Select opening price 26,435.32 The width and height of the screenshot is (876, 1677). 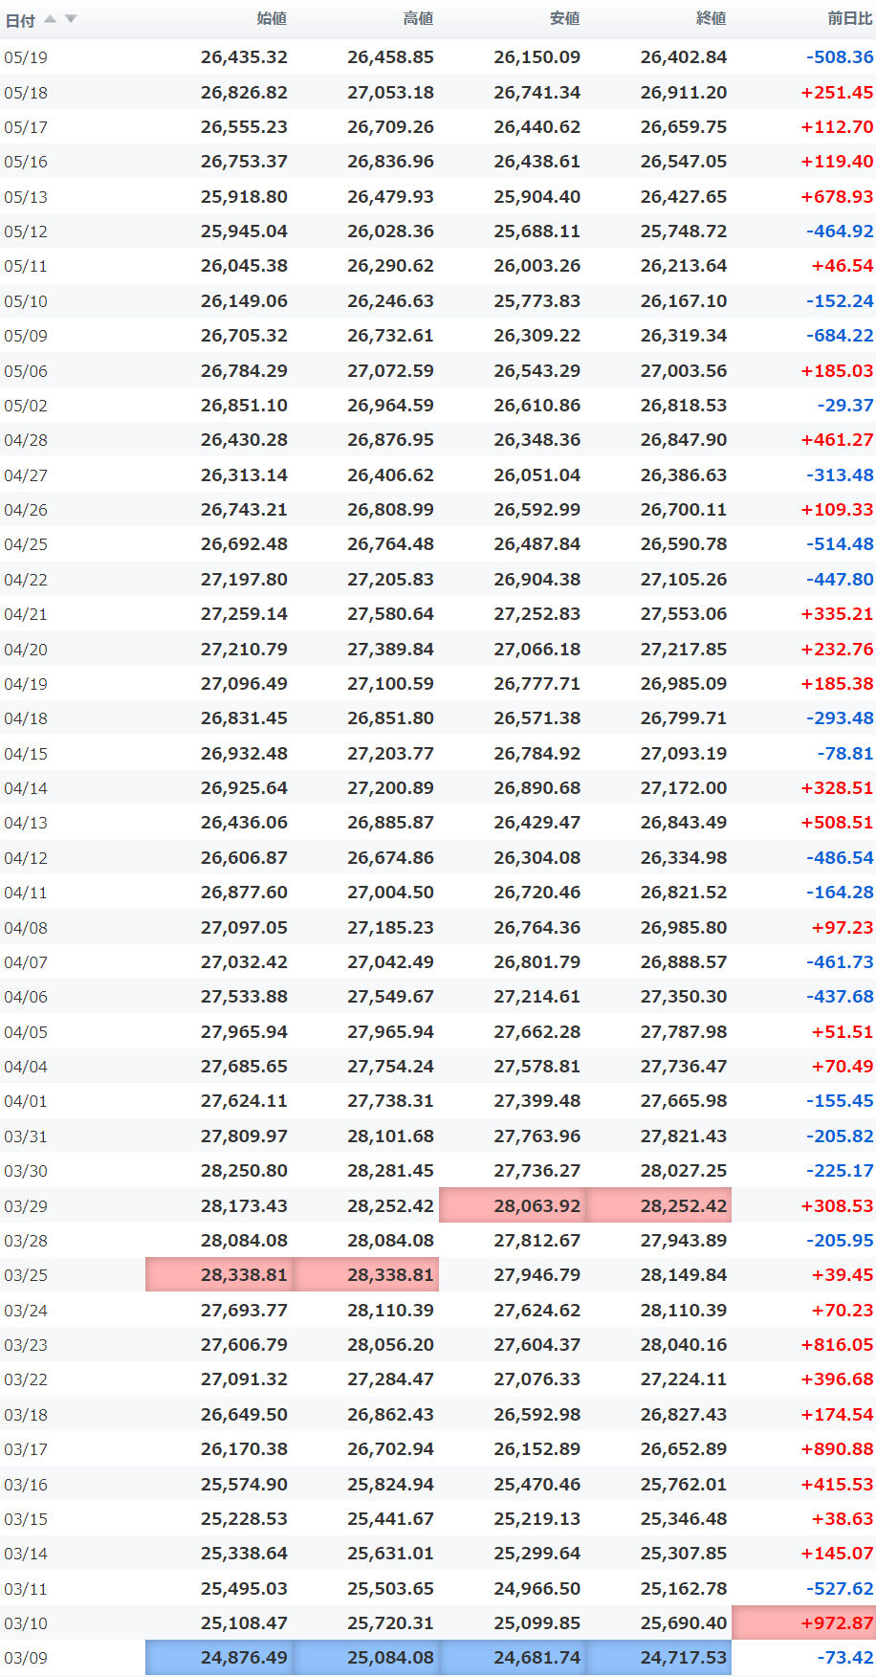pos(244,57)
